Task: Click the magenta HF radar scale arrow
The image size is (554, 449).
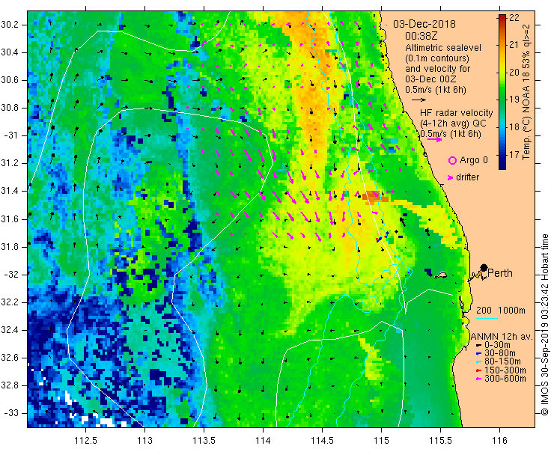Action: pos(434,139)
